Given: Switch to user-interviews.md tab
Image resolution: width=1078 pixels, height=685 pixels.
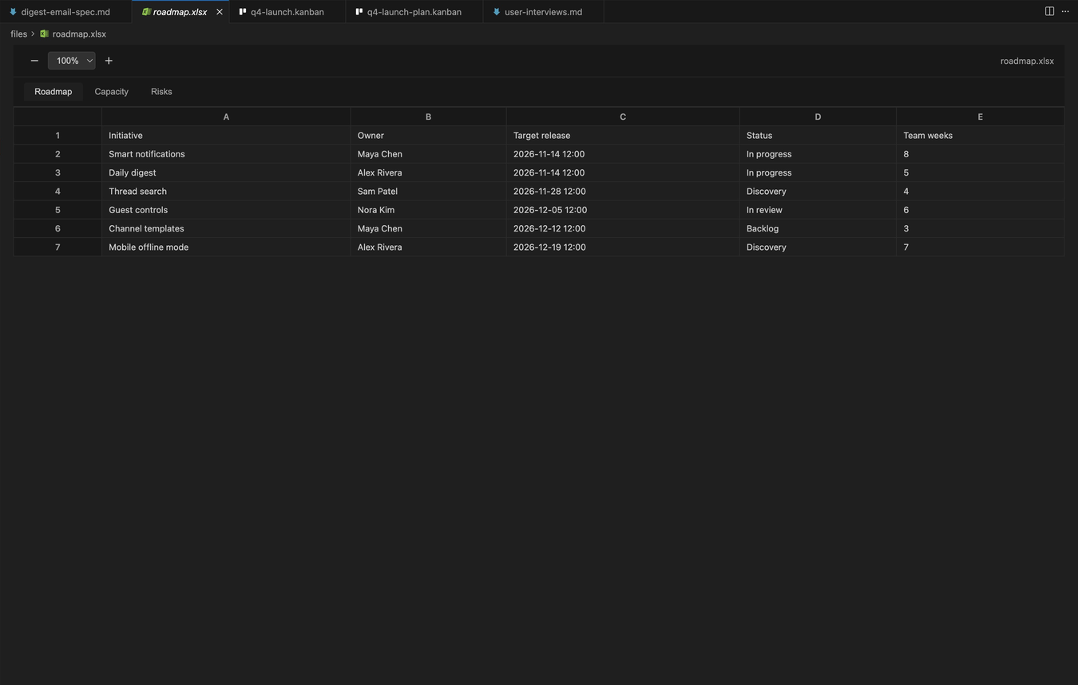Looking at the screenshot, I should [543, 12].
